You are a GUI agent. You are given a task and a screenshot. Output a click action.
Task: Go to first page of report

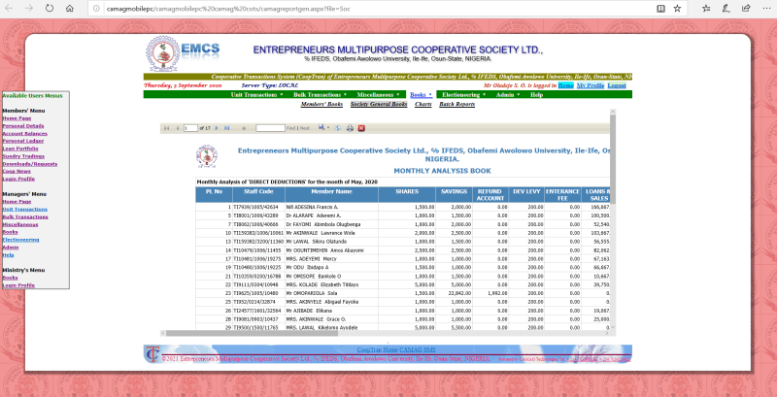coord(166,128)
